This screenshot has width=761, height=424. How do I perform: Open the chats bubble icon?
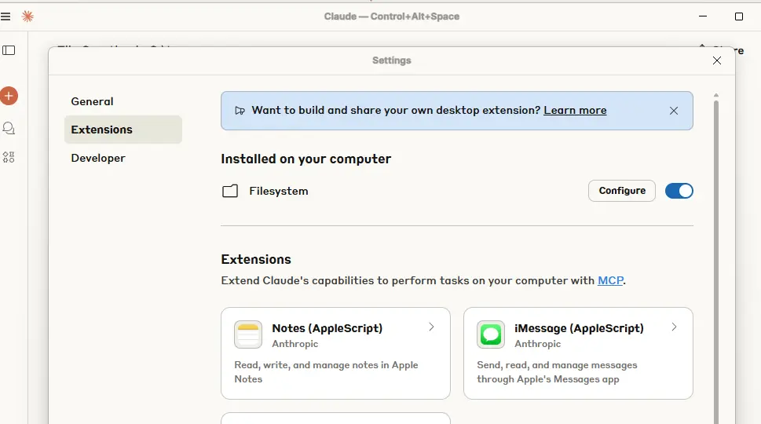pos(9,128)
